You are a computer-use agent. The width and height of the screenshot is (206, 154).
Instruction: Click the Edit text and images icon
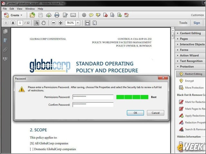pyautogui.click(x=65, y=15)
